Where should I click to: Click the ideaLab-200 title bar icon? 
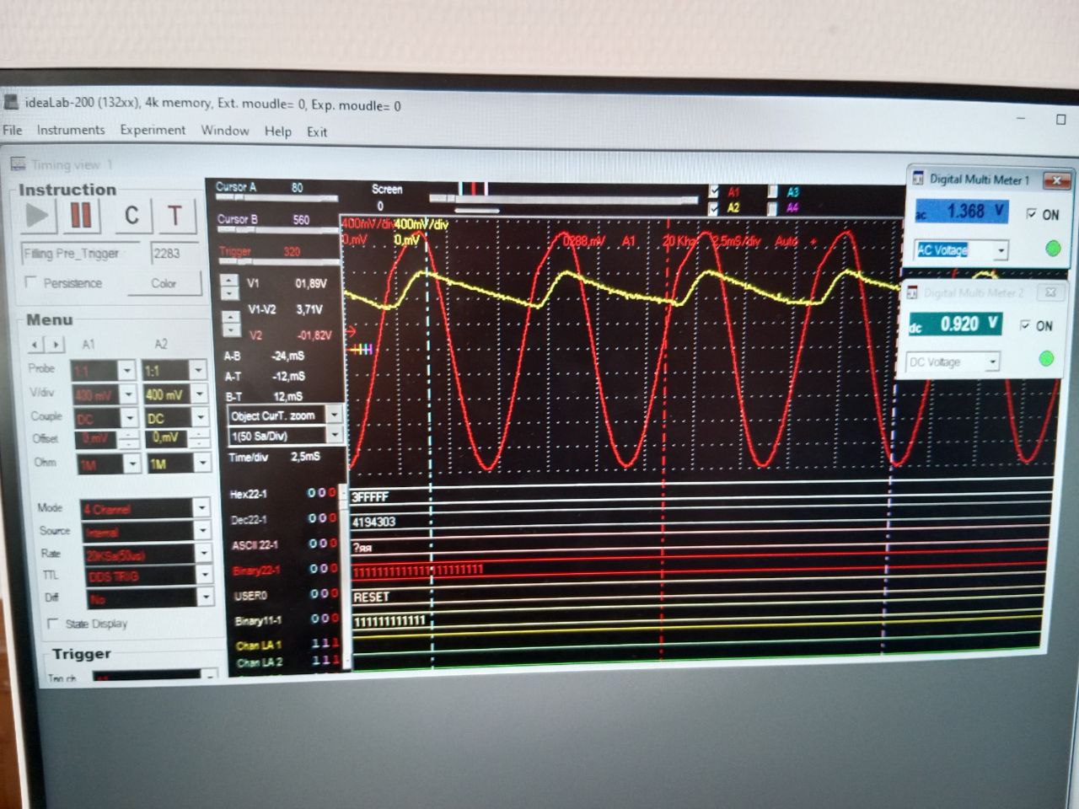tap(12, 103)
